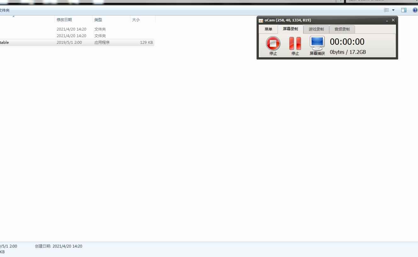Image resolution: width=418 pixels, height=257 pixels.
Task: Click the oCam title bar logo icon
Action: [261, 20]
